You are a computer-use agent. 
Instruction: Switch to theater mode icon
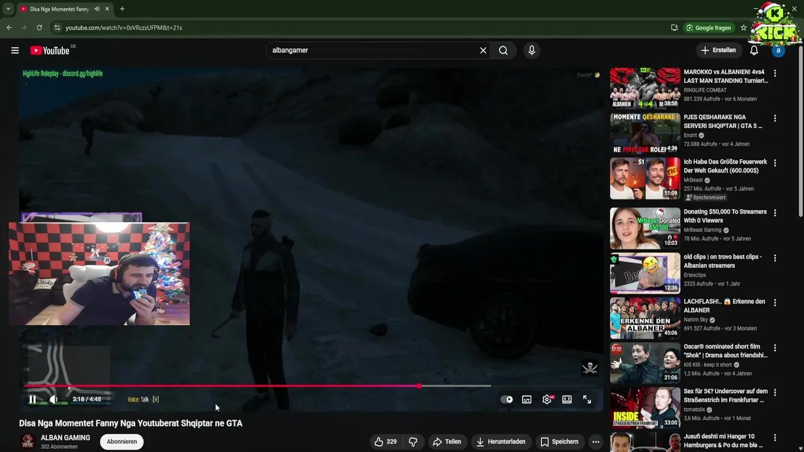(x=567, y=399)
